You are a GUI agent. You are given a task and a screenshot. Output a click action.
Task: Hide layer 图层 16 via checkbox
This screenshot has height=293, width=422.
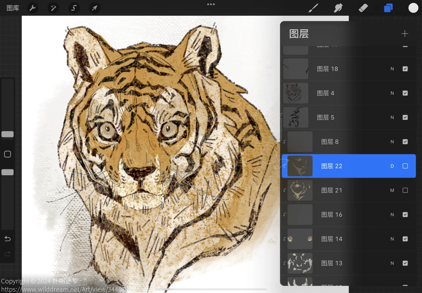point(405,215)
